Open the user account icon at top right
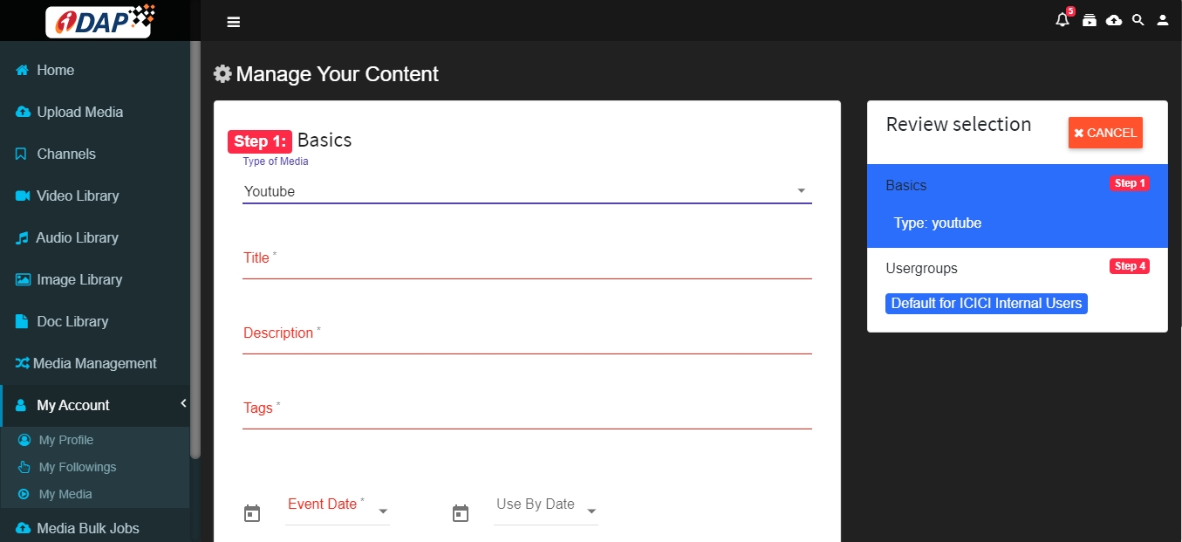The image size is (1182, 542). [1162, 20]
